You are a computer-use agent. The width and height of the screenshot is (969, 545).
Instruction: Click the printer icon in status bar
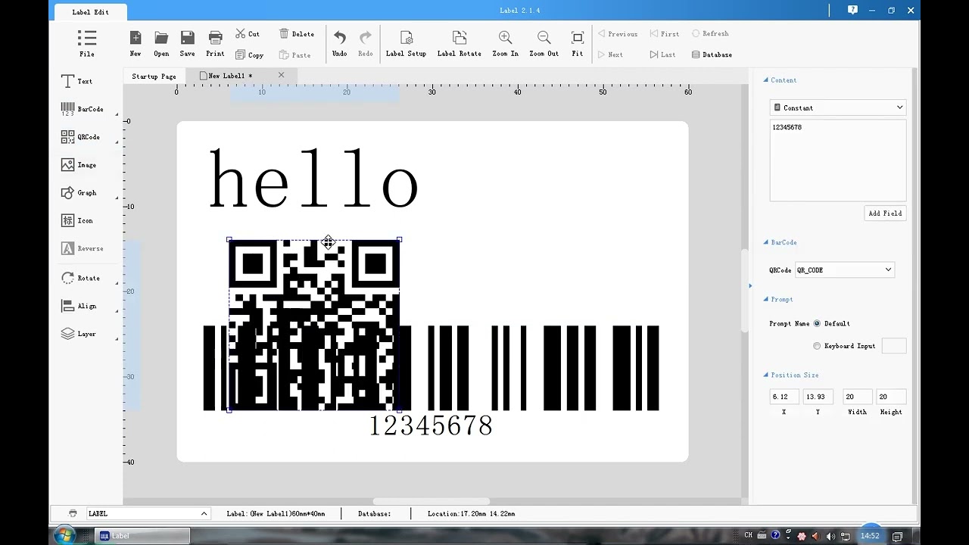pos(73,513)
